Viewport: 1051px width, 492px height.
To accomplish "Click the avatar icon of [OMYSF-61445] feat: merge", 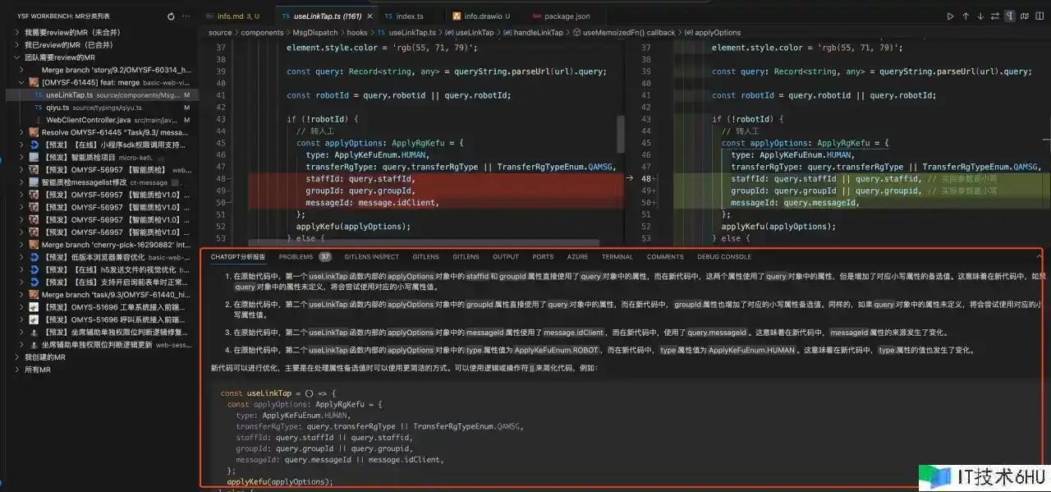I will pyautogui.click(x=34, y=82).
